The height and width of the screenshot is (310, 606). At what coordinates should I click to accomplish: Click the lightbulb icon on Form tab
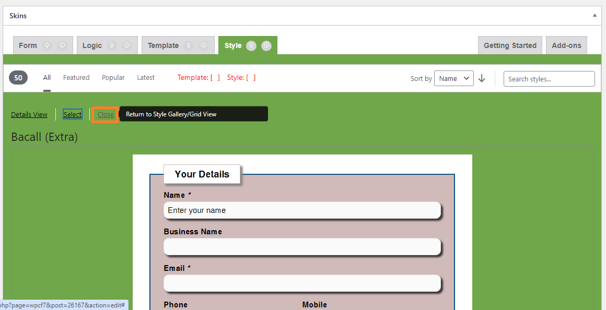[x=47, y=45]
